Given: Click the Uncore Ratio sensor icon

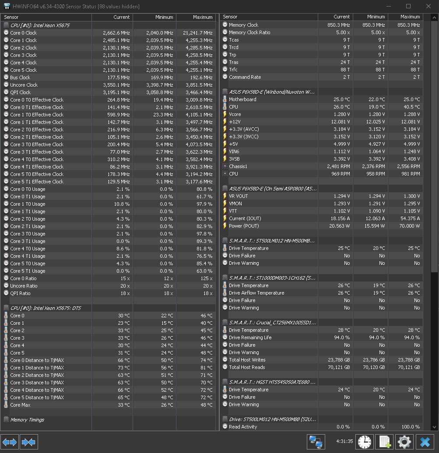Looking at the screenshot, I should pos(6,285).
